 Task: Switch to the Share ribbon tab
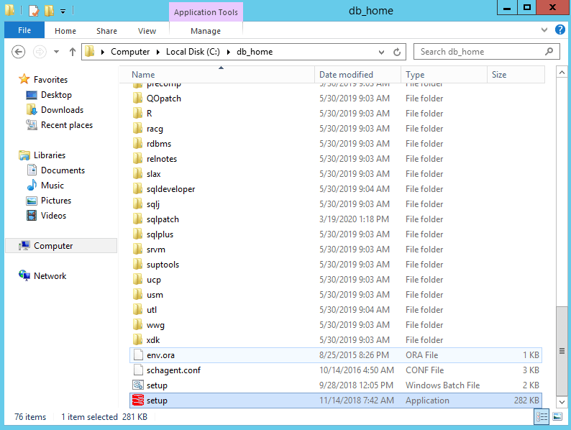106,31
